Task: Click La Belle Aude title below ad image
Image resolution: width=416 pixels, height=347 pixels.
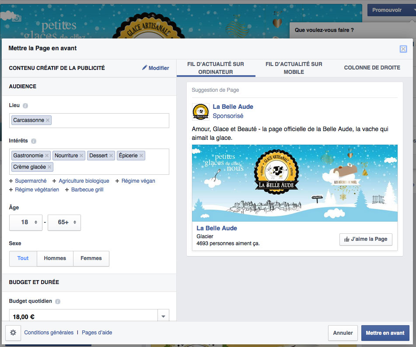Action: tap(217, 228)
